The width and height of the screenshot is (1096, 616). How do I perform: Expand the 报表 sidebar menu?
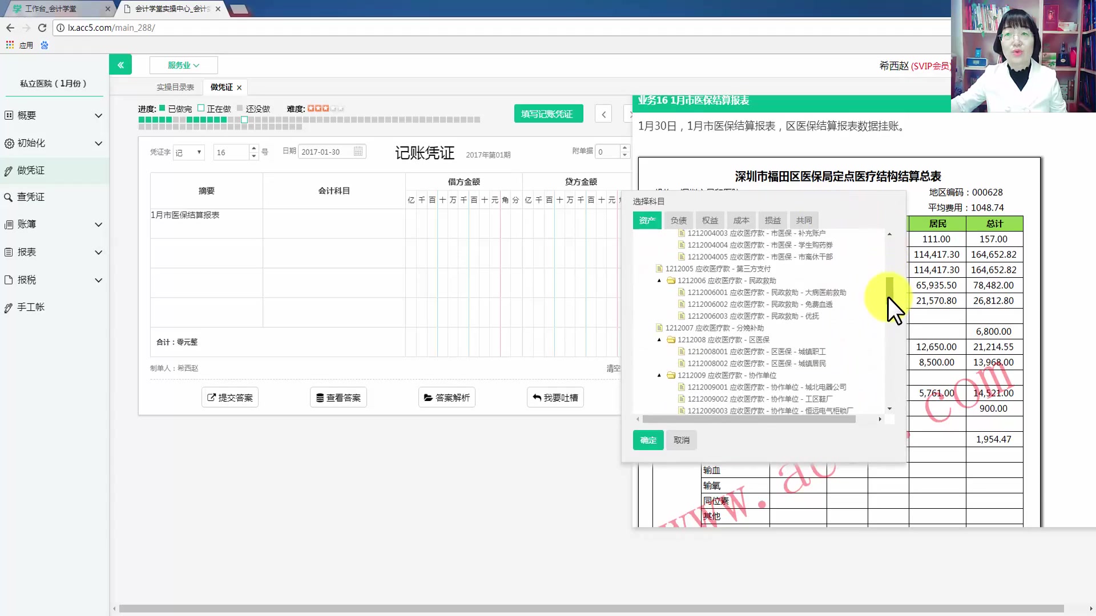coord(54,252)
